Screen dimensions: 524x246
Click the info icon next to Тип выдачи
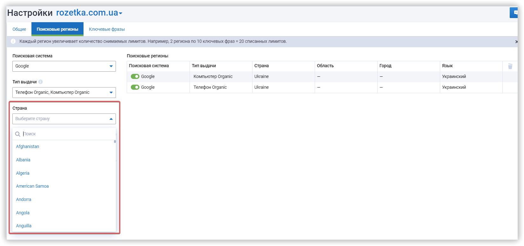40,82
